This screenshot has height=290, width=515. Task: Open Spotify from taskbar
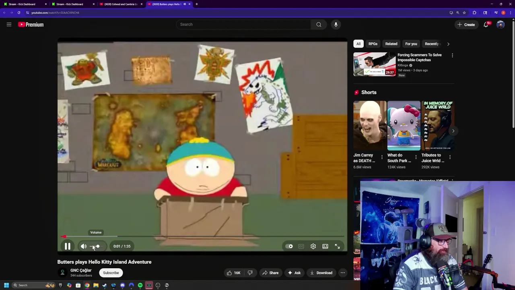tap(140, 285)
